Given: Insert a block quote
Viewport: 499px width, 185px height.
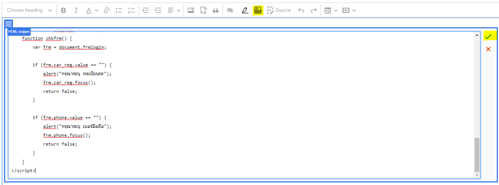Looking at the screenshot, I should (x=216, y=10).
